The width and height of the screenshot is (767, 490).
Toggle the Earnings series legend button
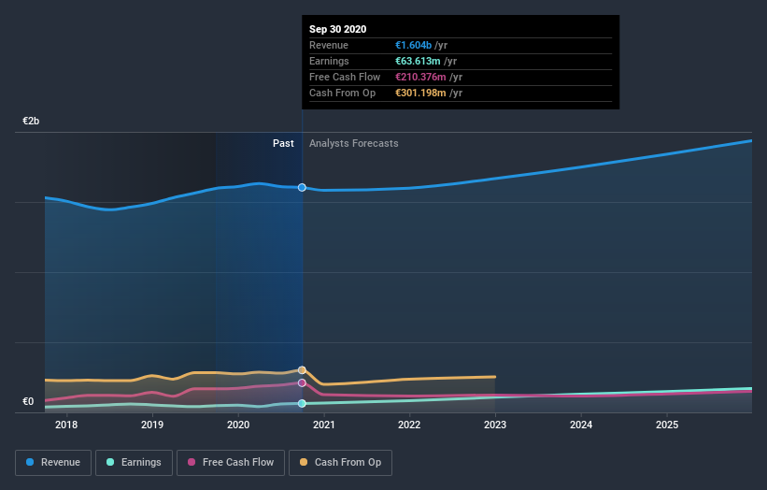coord(134,463)
